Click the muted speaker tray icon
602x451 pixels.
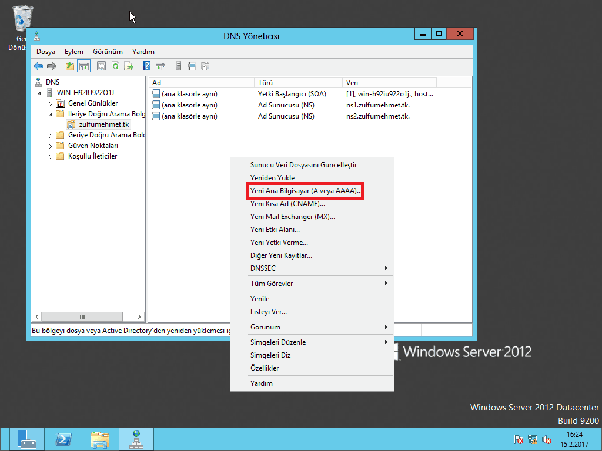point(547,439)
